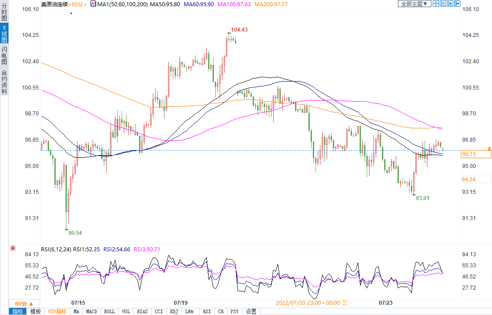Click the crosshair cursor icon in top toolbar

coord(437,4)
